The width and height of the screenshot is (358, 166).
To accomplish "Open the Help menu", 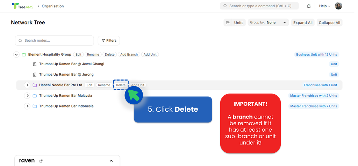I will pyautogui.click(x=324, y=6).
